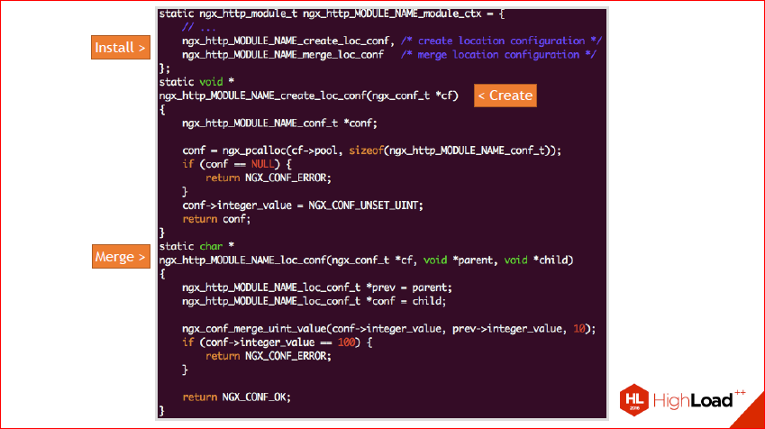Click first 'return NGX_CONF_ERROR;' in create function
The width and height of the screenshot is (765, 429).
269,178
